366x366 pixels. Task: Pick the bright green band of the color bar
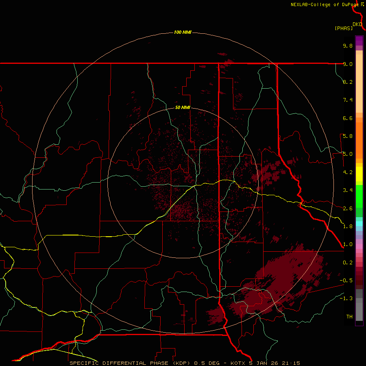pyautogui.click(x=359, y=196)
